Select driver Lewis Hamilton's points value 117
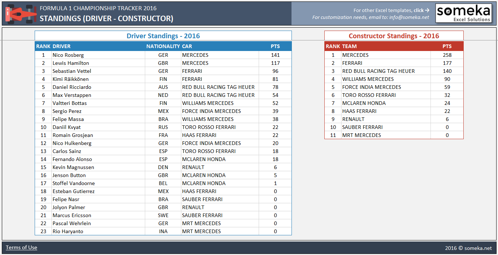498x255 pixels. [275, 63]
